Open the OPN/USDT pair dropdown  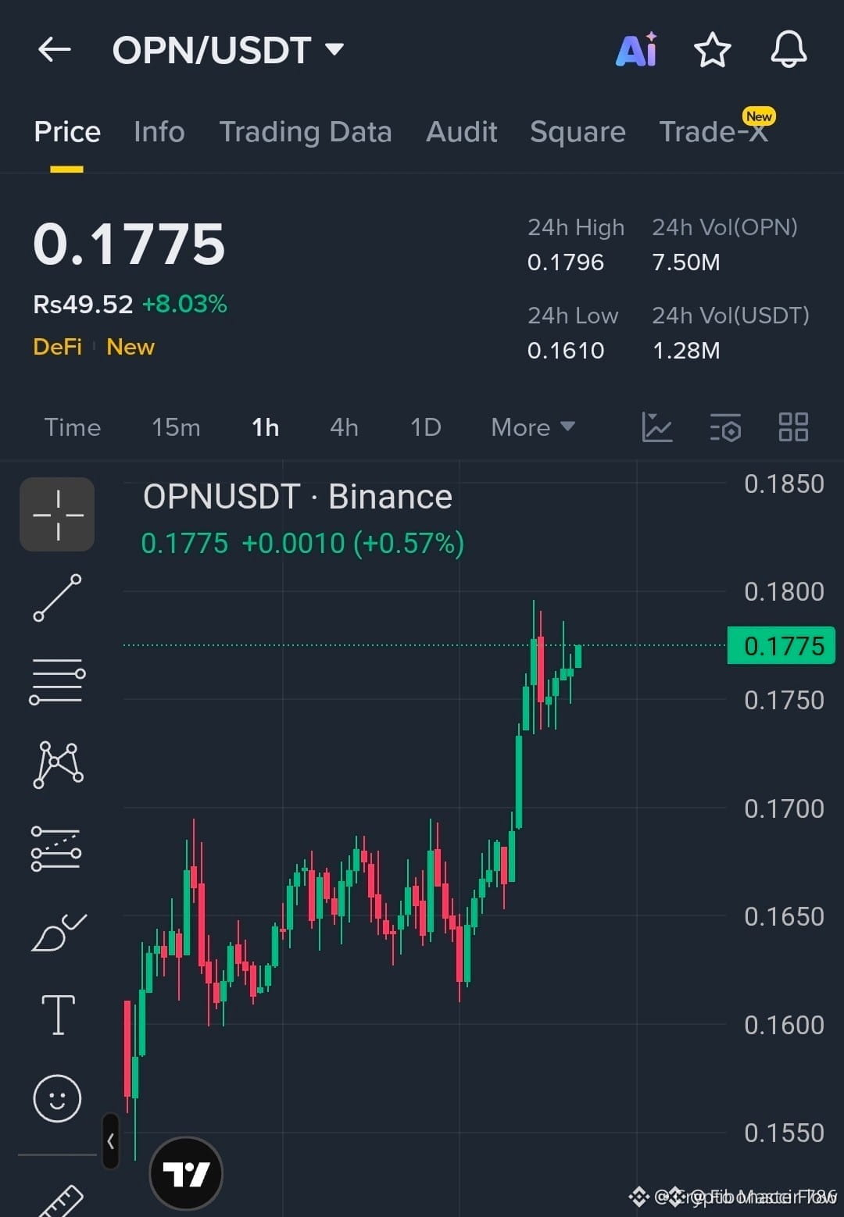[228, 50]
